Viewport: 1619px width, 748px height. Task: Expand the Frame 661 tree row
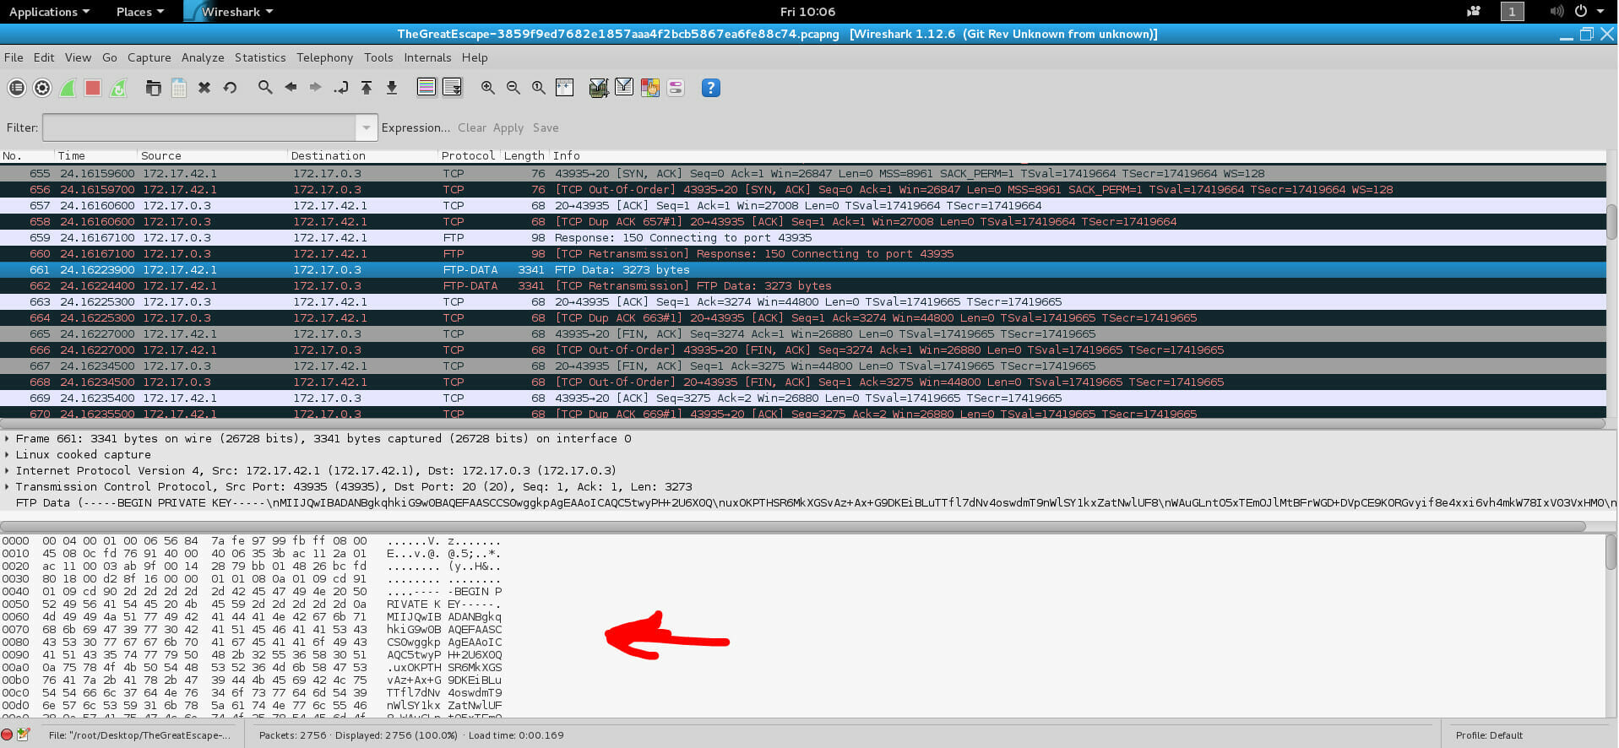point(8,438)
